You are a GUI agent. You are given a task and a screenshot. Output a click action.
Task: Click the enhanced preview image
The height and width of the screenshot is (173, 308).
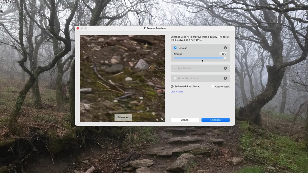tap(122, 78)
